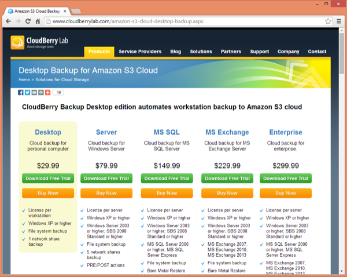Open the browser home page icon
Screen dimensions: 347x277
coord(38,21)
